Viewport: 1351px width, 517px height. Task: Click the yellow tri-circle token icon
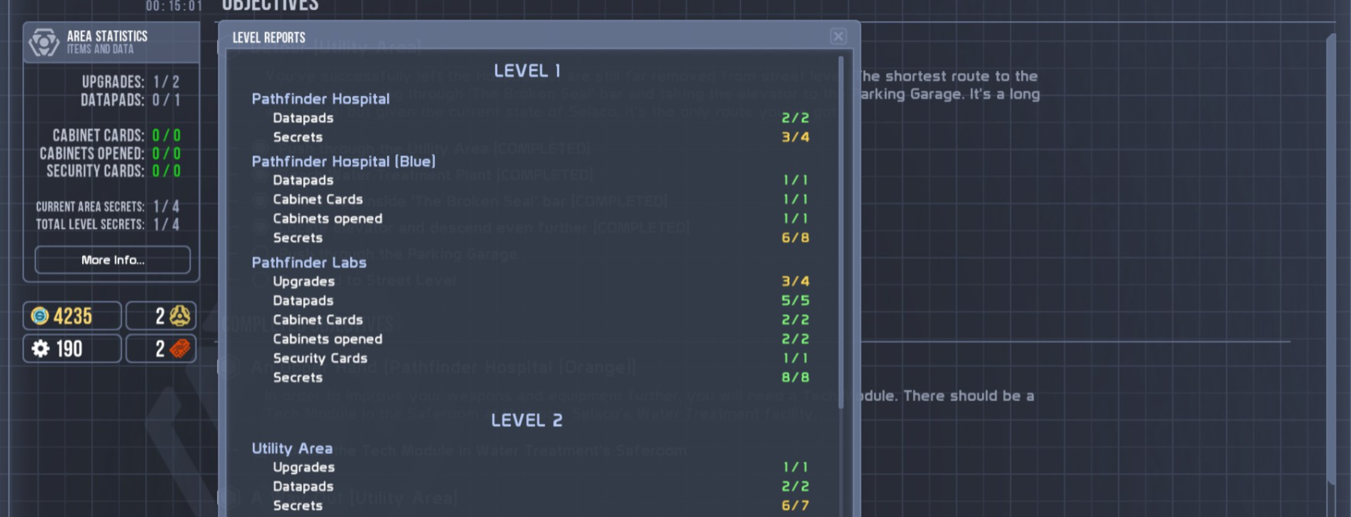tap(180, 316)
